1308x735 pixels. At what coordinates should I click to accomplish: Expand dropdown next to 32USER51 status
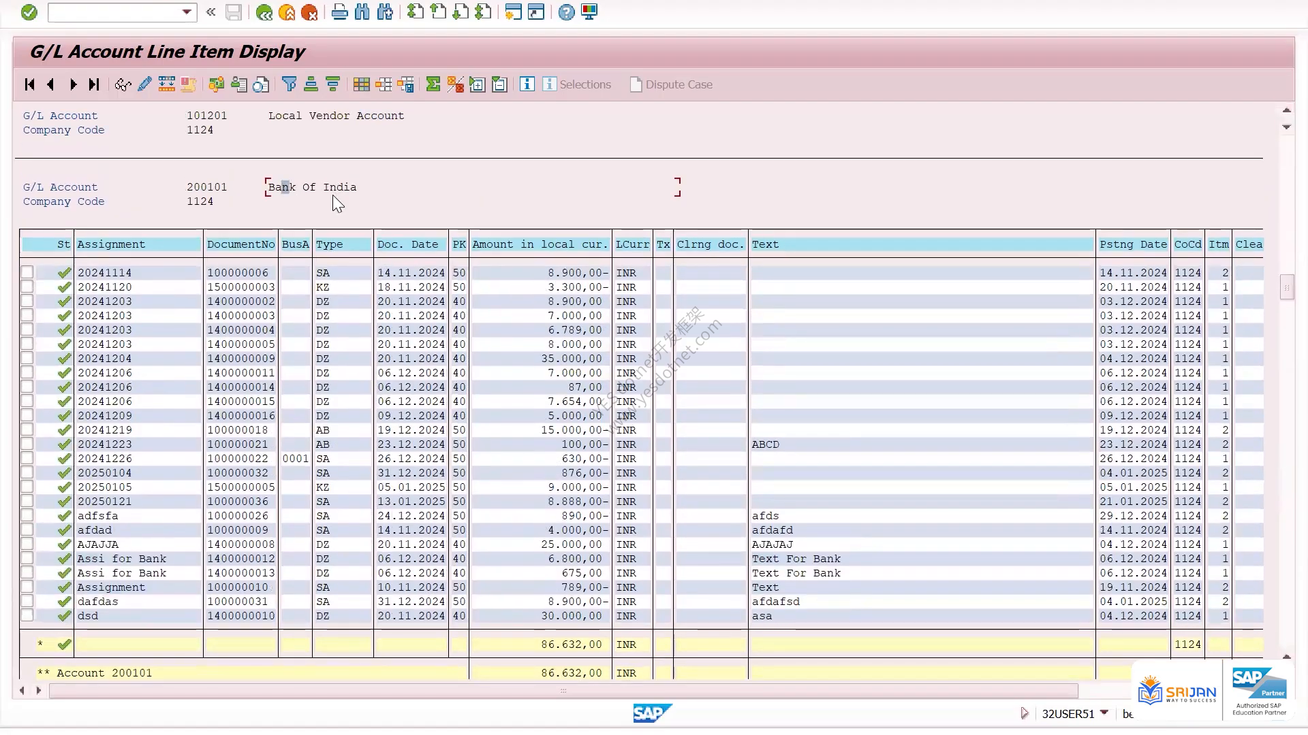[1104, 713]
